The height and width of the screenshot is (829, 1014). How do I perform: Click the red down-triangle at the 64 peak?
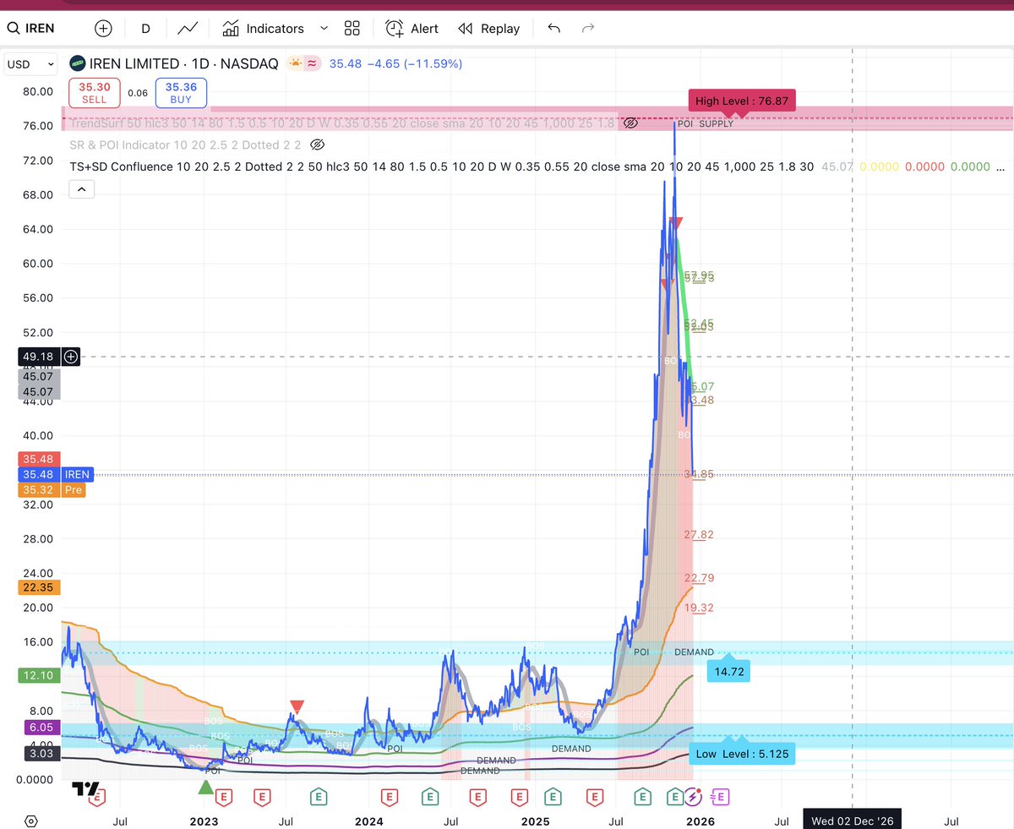tap(674, 222)
